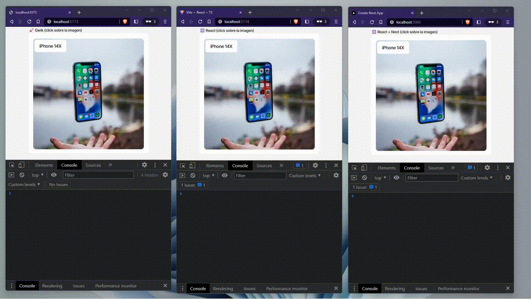Open DevTools settings gear in Next window
Screen dimensions: 531x299
tap(487, 168)
